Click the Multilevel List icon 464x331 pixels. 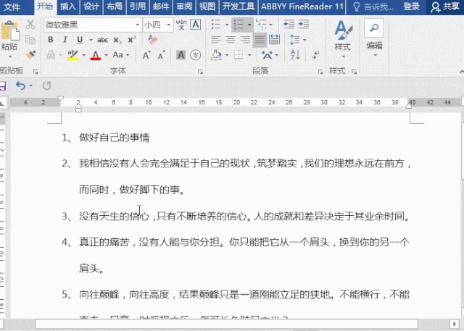coord(261,25)
